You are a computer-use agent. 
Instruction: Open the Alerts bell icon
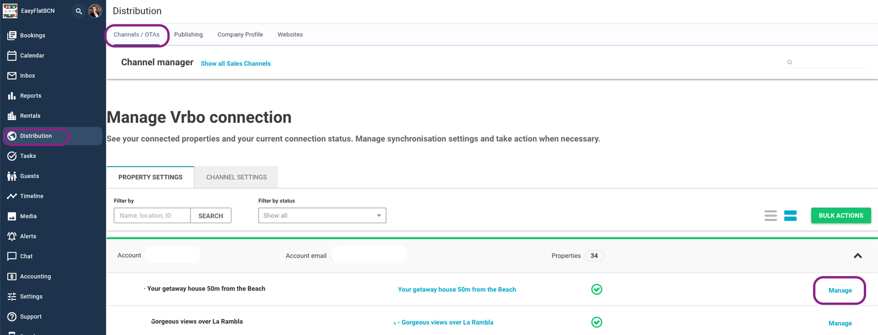(x=12, y=236)
